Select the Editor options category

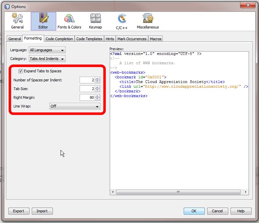pyautogui.click(x=43, y=21)
